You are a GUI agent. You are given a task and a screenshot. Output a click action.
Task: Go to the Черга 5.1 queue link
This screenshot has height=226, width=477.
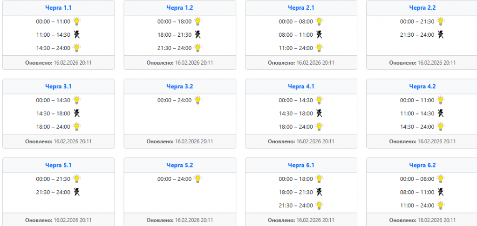click(x=59, y=165)
